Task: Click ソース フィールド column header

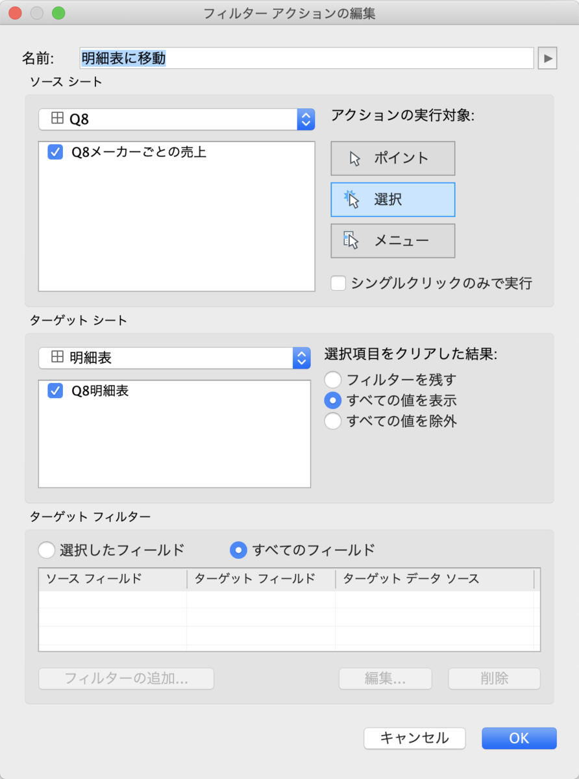Action: (113, 578)
